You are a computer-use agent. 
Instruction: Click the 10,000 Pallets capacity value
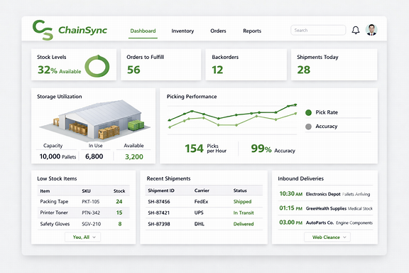(x=58, y=156)
